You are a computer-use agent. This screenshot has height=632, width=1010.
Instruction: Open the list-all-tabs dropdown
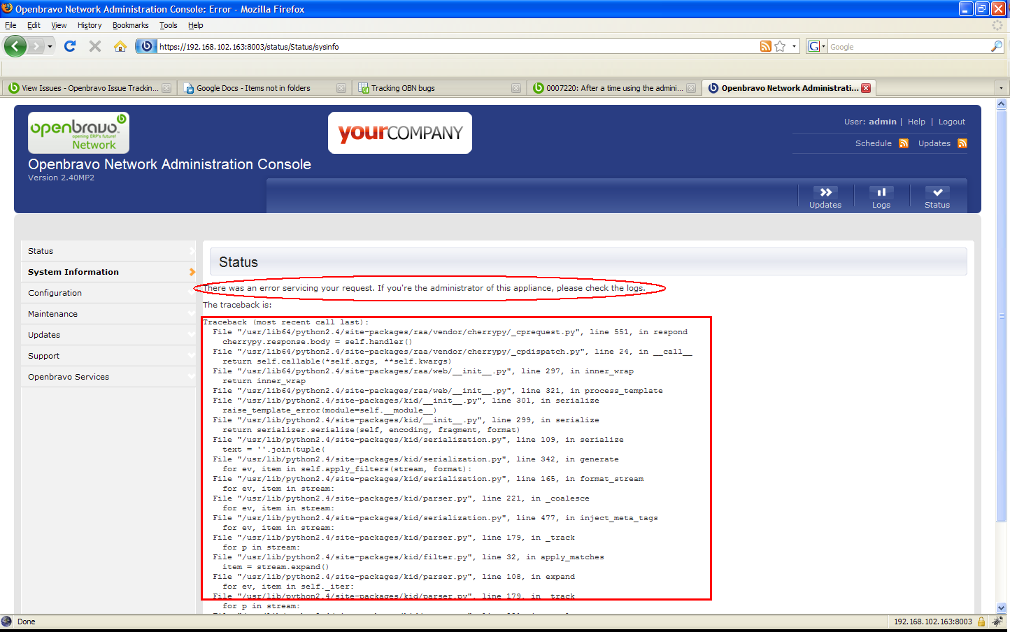tap(1001, 88)
